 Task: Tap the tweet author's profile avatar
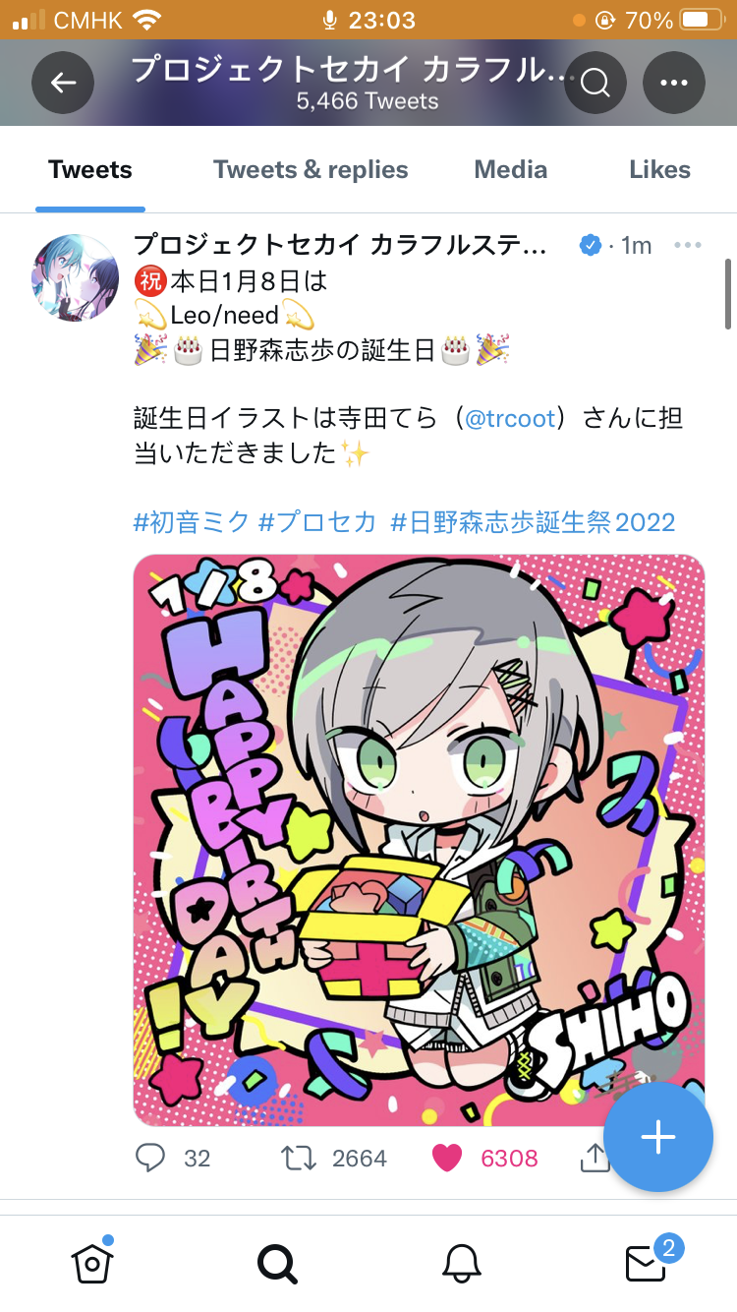click(x=76, y=277)
